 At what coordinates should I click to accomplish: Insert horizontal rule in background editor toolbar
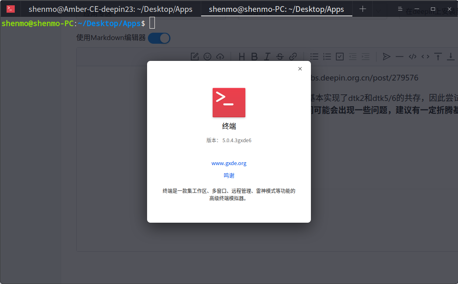tap(399, 56)
